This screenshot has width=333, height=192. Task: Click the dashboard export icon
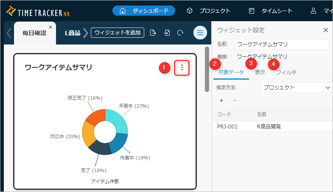click(x=154, y=33)
